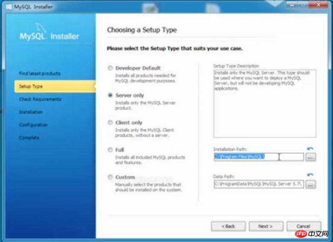
Task: Select the Server only setup type
Action: point(110,95)
